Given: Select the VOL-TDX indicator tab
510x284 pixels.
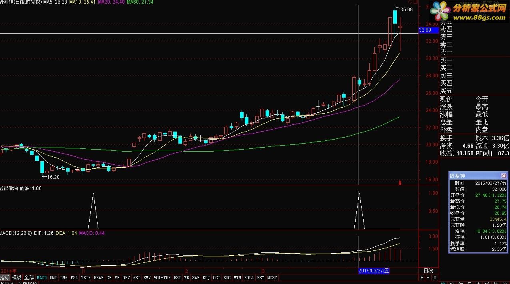Looking at the screenshot, I should pos(162,277).
